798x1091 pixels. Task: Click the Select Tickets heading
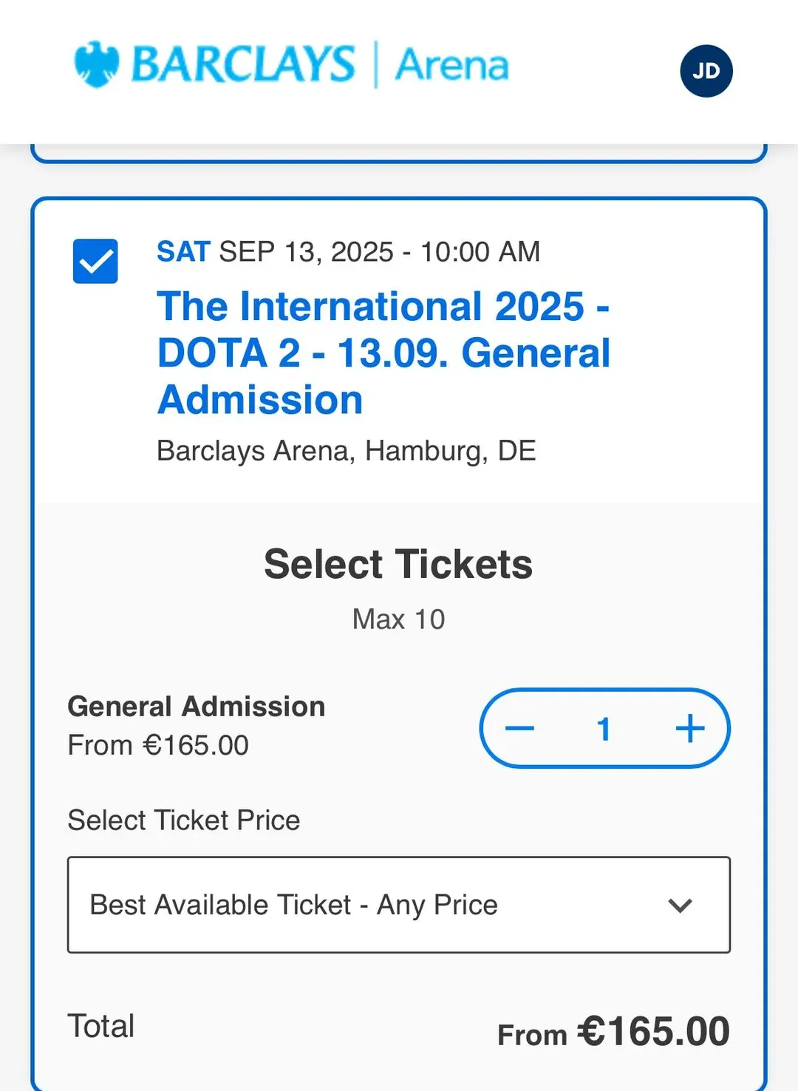click(398, 565)
